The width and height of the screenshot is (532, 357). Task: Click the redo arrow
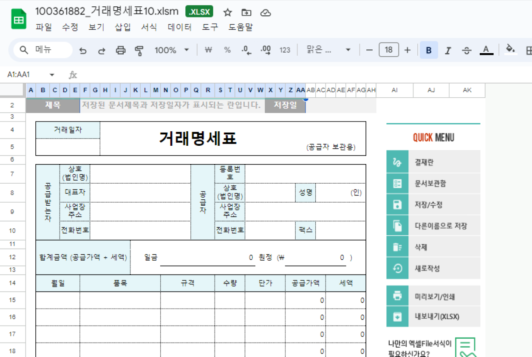tap(102, 51)
